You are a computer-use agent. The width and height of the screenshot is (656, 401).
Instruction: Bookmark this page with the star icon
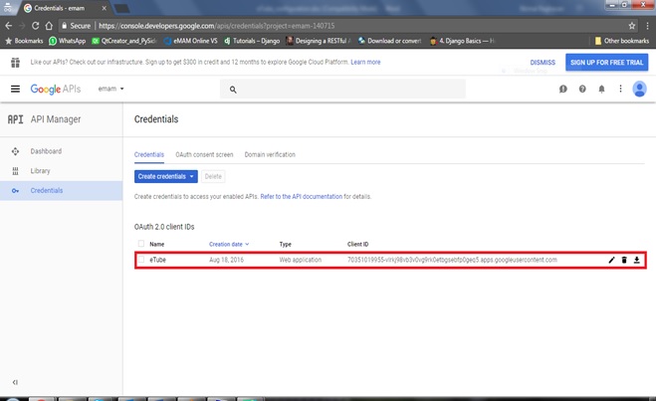click(x=632, y=26)
